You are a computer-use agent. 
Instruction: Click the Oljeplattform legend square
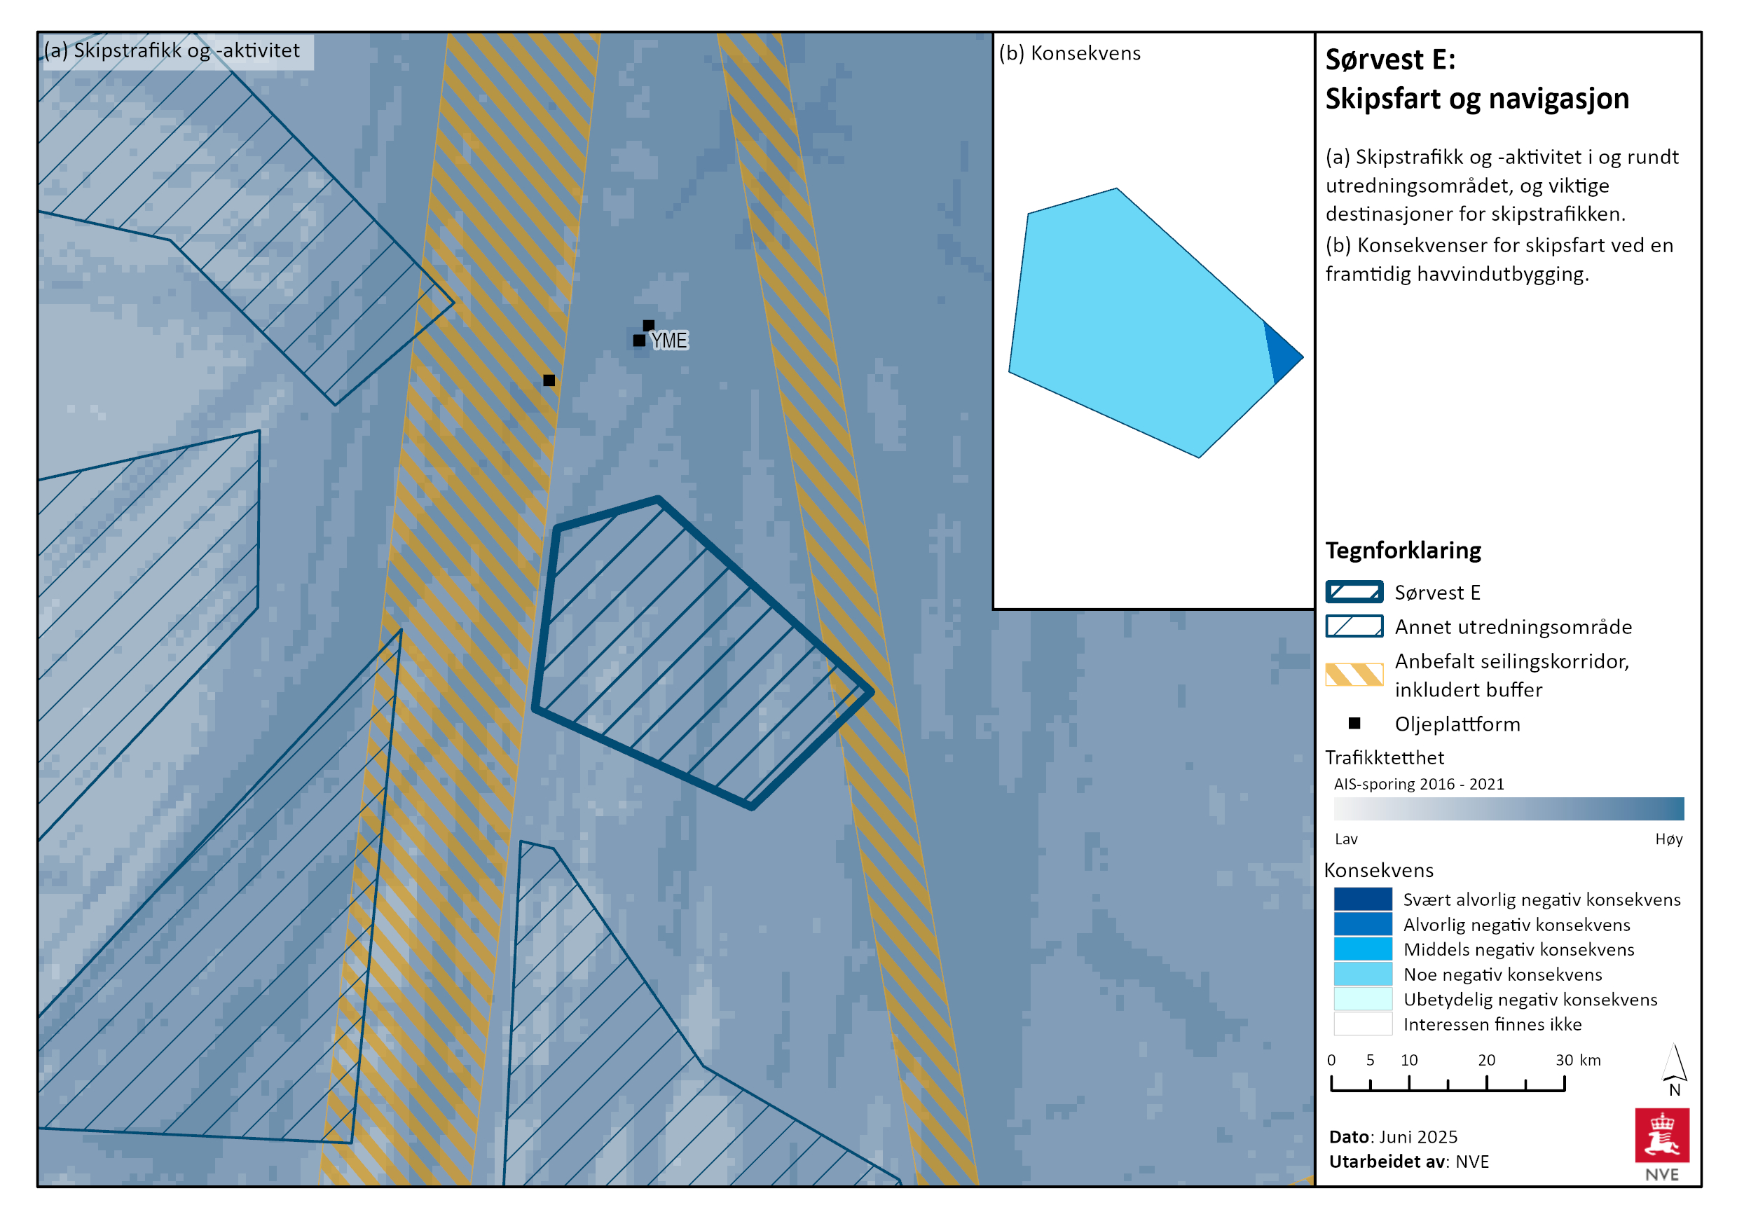click(1354, 724)
